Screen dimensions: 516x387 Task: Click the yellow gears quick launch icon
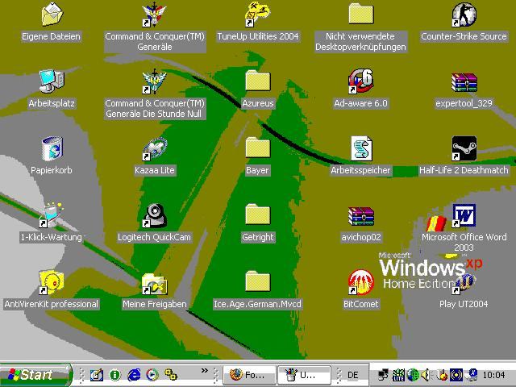[171, 374]
